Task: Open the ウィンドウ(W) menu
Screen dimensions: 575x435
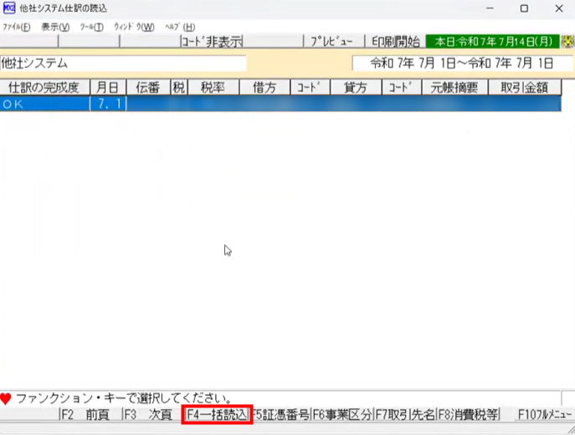Action: pyautogui.click(x=134, y=27)
